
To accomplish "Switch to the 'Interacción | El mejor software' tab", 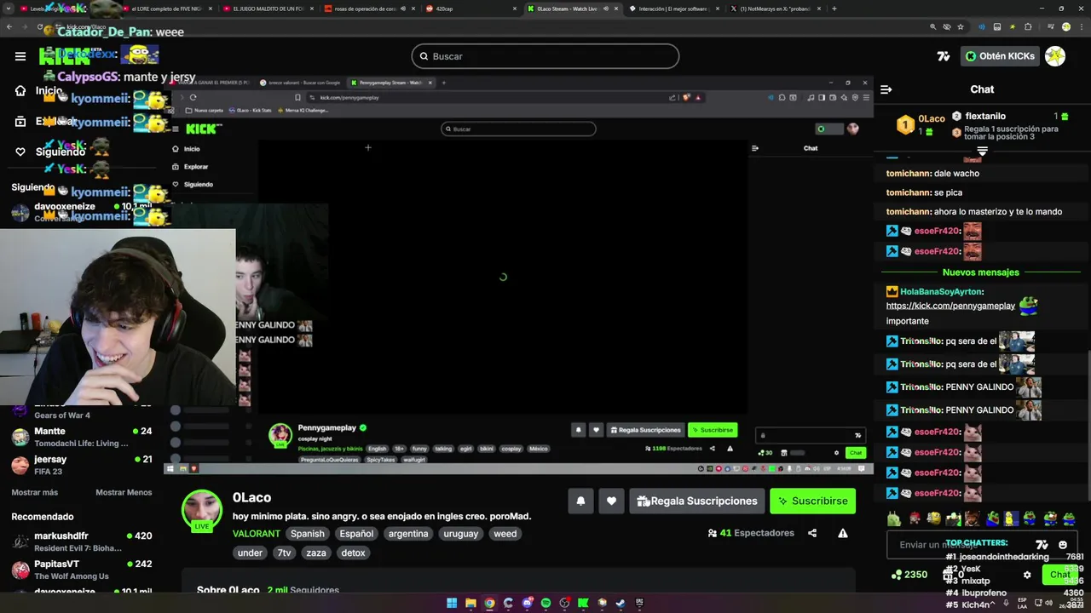I will tap(673, 9).
